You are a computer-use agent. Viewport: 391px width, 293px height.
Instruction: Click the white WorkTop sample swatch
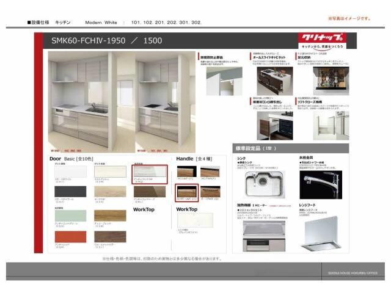195,220
